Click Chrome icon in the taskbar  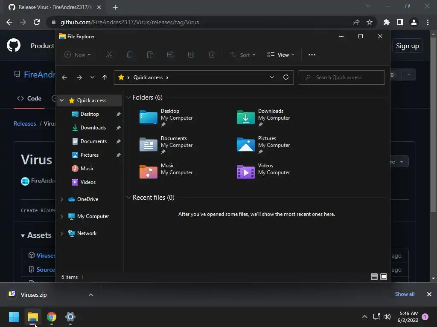pyautogui.click(x=52, y=317)
